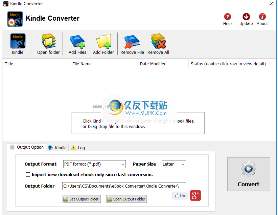Start conversion with the Convert button

(x=249, y=174)
